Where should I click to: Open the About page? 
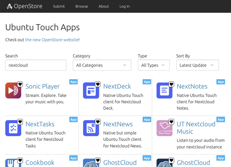[x=104, y=6]
